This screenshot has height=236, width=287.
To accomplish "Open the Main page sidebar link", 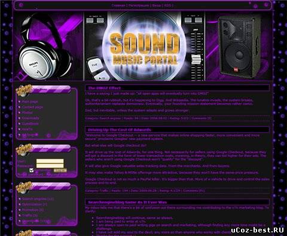I will (30, 102).
